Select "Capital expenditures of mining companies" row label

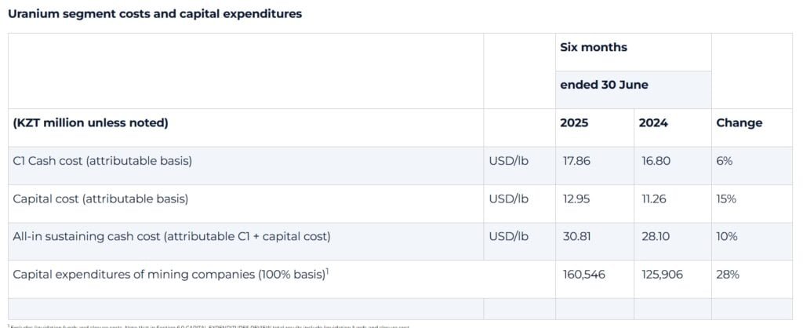tap(169, 275)
